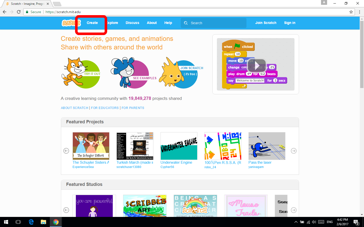Close the Scratch browser tab
Screen dimensions: 364x227
coord(48,4)
